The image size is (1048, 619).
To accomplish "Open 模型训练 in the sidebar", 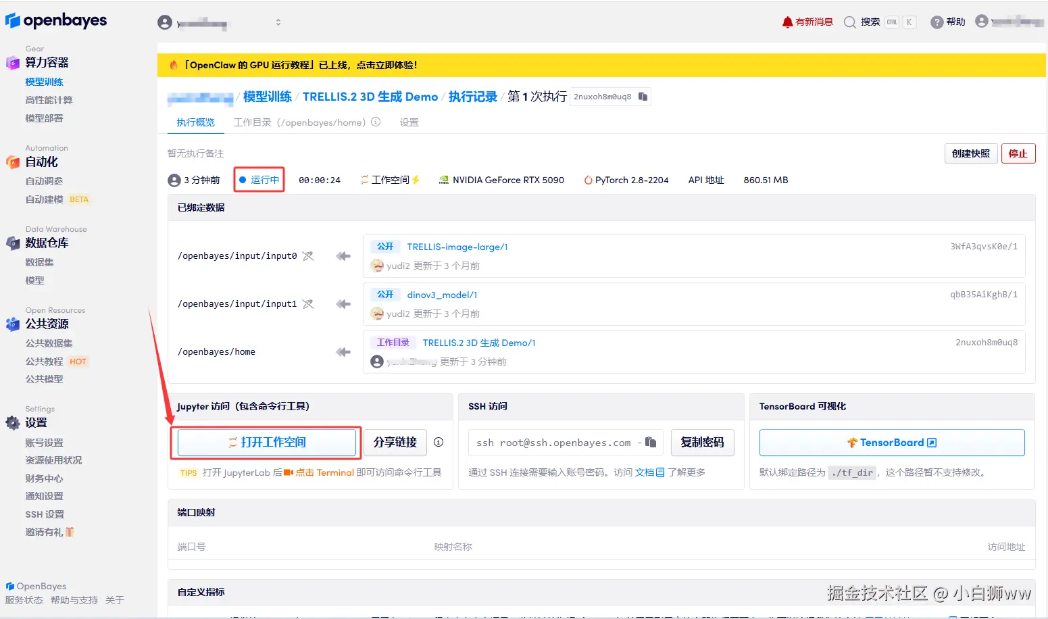I will coord(44,82).
